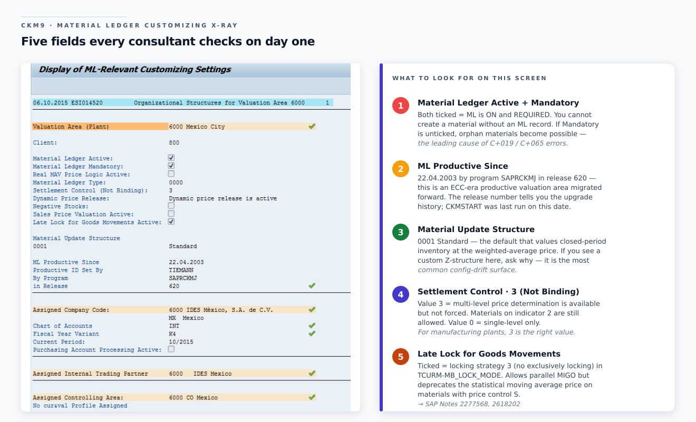Click the Valuation Area (Plant) label
Viewport: 696px width, 422px height.
pyautogui.click(x=71, y=127)
